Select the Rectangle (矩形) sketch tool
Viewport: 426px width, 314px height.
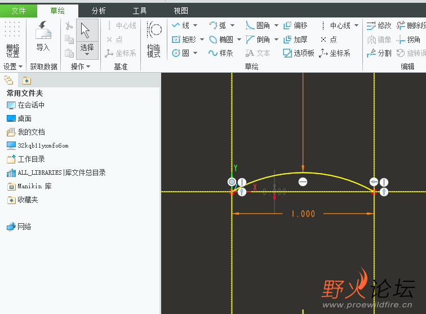click(184, 39)
